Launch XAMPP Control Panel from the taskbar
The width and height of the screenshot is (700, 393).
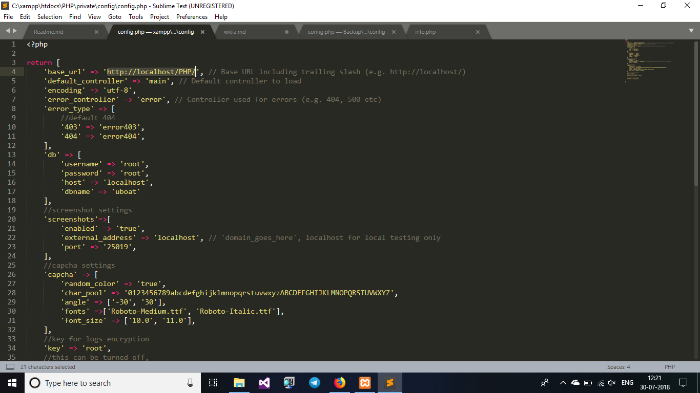(x=364, y=383)
